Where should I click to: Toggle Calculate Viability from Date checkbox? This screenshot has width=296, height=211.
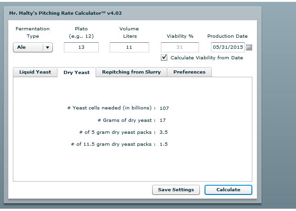[x=164, y=57]
